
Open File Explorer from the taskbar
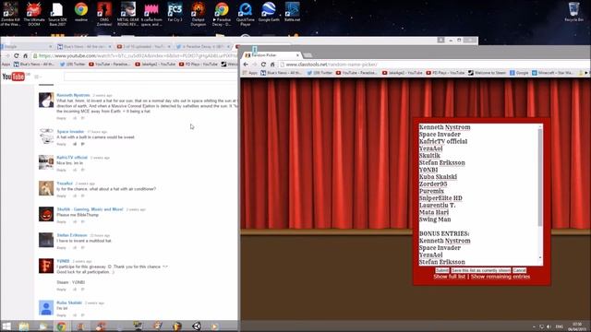coord(24,326)
